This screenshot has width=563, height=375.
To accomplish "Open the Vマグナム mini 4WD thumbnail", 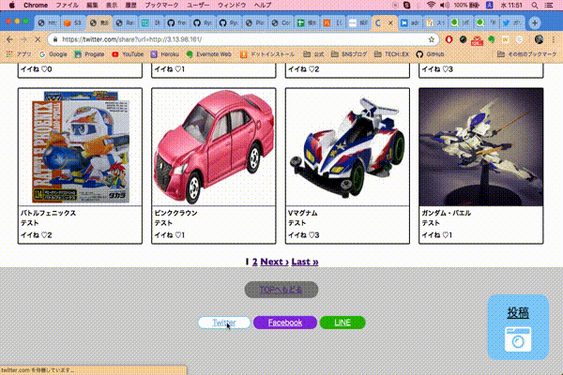I will coord(347,147).
